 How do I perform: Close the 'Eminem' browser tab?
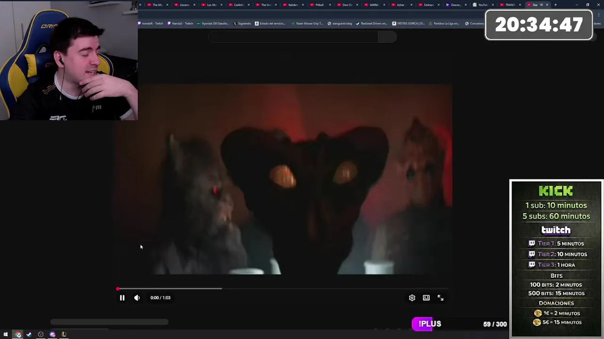coord(438,5)
